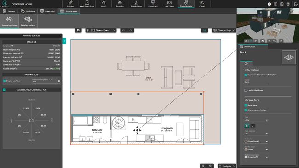The height and width of the screenshot is (168, 299).
Task: Select the Surface areas sub-tab
Action: 69,11
